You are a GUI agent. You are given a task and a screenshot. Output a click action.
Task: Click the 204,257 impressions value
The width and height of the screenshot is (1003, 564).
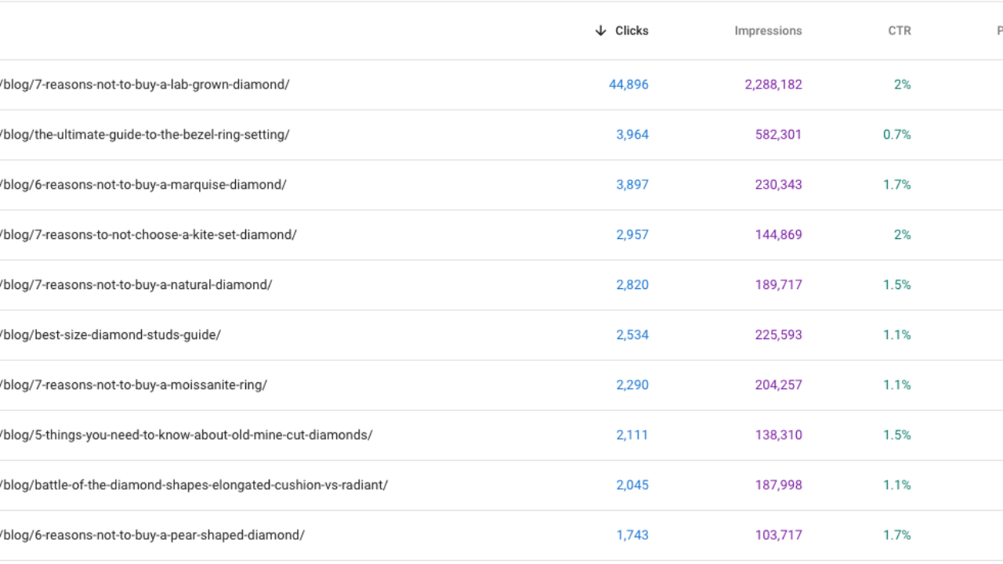click(779, 385)
